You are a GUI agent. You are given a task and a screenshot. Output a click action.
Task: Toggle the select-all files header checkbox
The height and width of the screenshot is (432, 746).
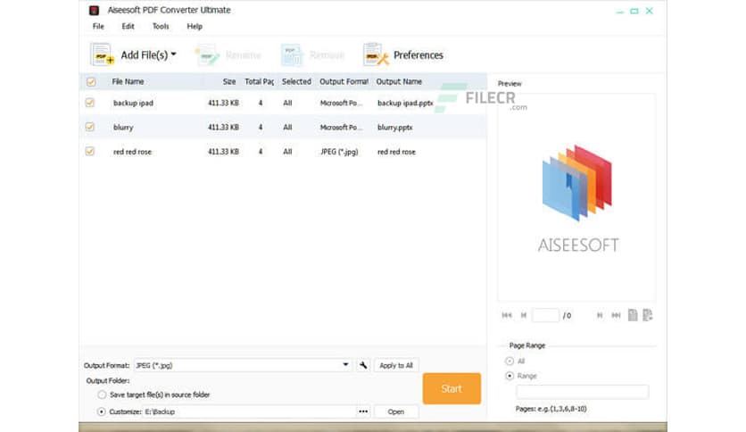[x=91, y=82]
